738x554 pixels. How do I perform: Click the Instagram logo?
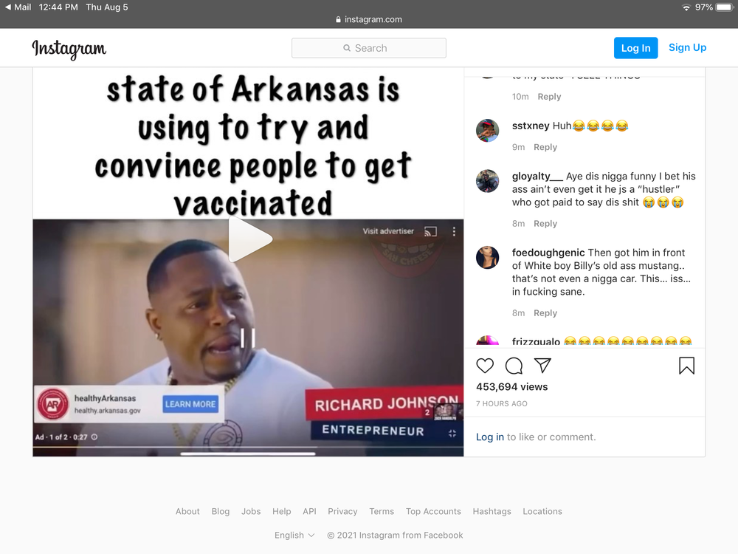tap(69, 49)
